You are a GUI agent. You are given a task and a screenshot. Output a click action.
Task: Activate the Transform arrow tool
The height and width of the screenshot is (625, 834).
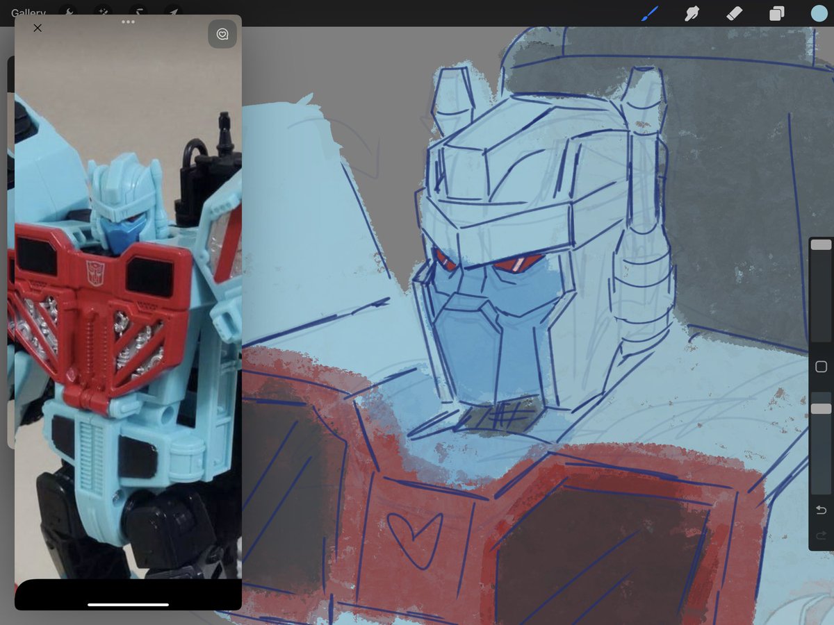coord(172,12)
